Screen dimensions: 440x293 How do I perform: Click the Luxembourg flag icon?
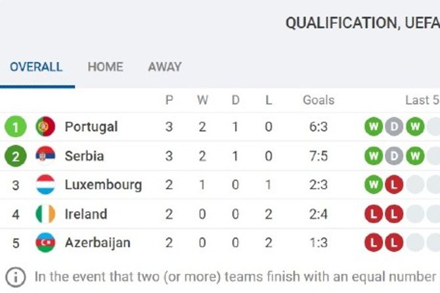[x=45, y=185]
